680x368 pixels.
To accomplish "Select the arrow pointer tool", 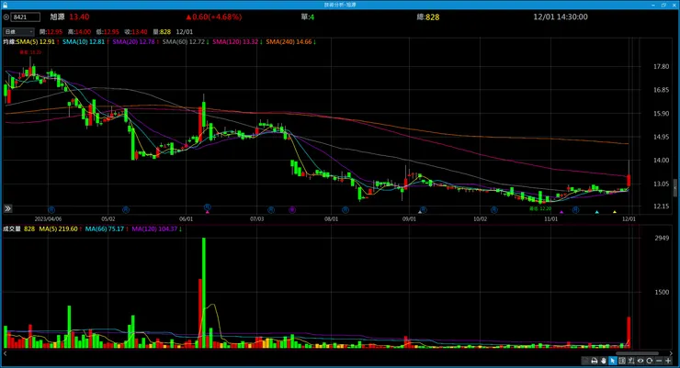I will [613, 361].
